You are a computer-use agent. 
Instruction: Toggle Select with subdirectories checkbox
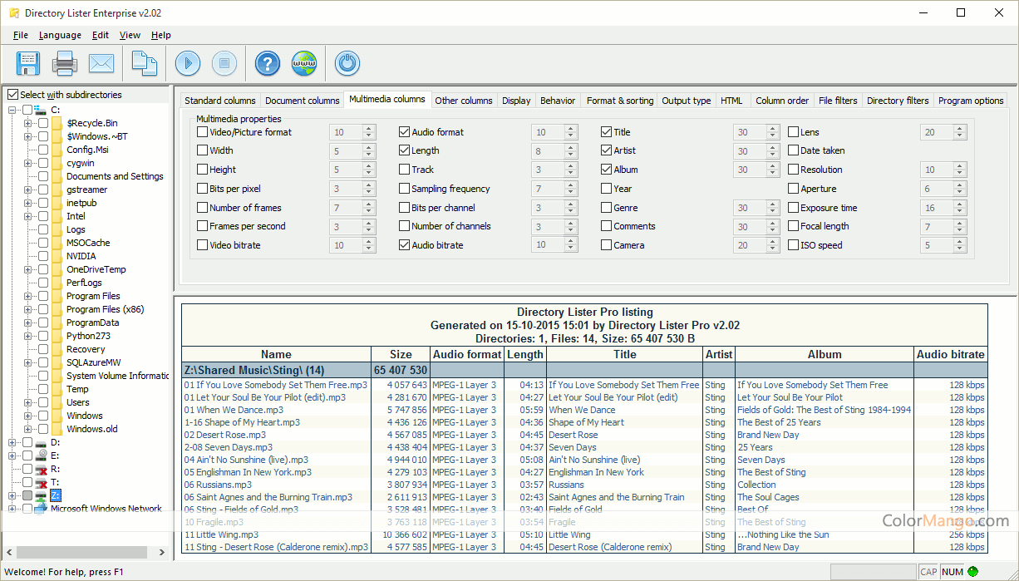[x=12, y=95]
